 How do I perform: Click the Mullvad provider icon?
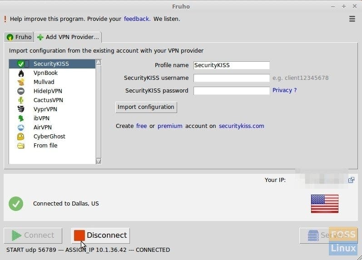tap(21, 82)
